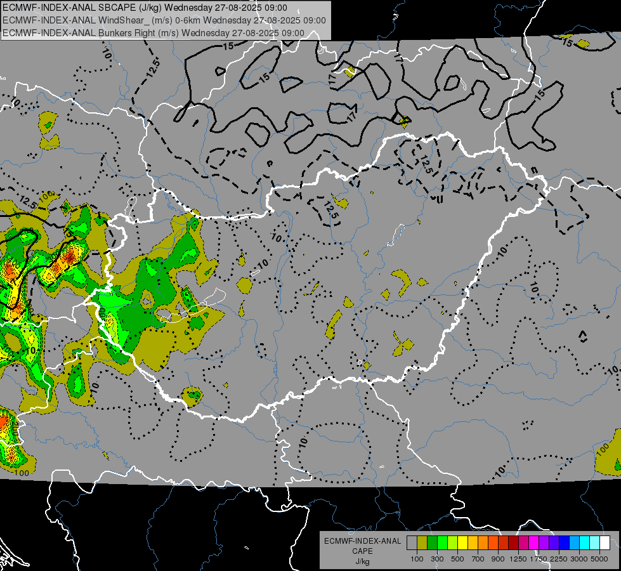Image resolution: width=621 pixels, height=571 pixels.
Task: Click the legend word CAPE
Action: pyautogui.click(x=363, y=551)
